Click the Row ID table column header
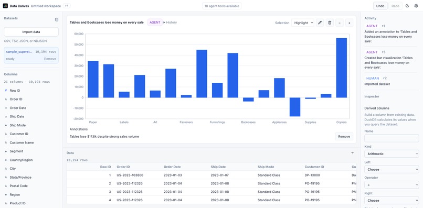423x208 pixels. point(105,167)
